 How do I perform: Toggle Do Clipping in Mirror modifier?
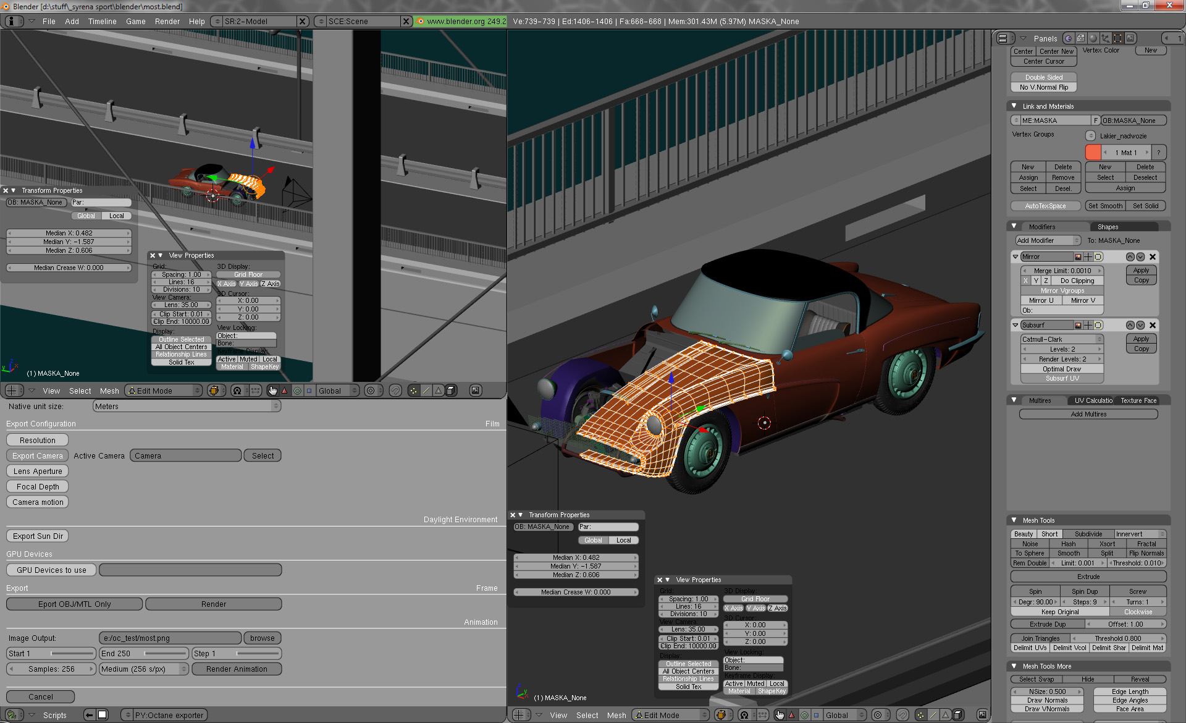[x=1077, y=281]
